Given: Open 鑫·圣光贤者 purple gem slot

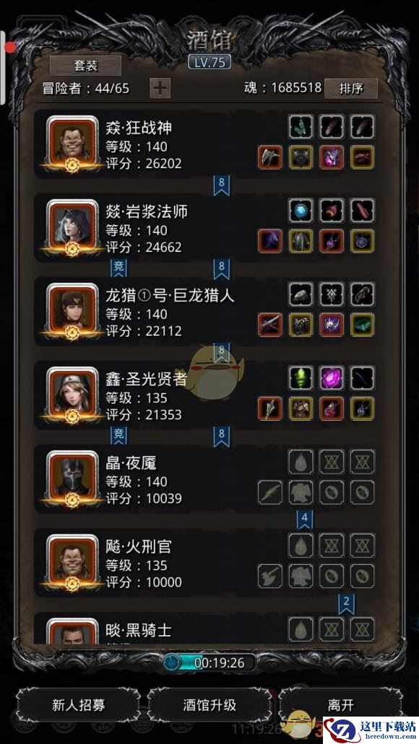Looking at the screenshot, I should pyautogui.click(x=332, y=377).
